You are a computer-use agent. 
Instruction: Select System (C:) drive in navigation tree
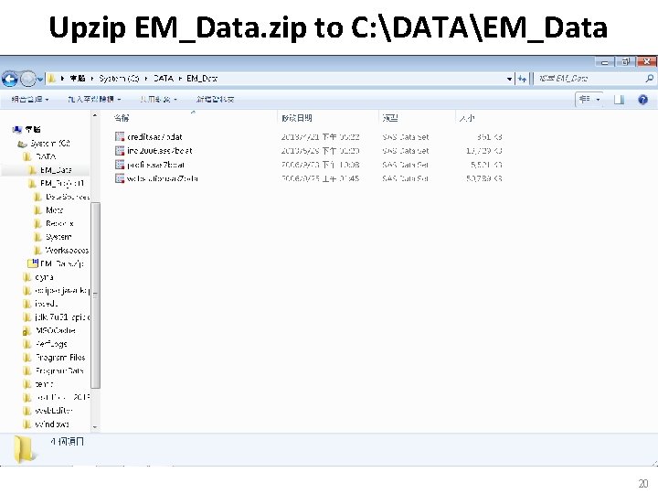click(x=50, y=144)
